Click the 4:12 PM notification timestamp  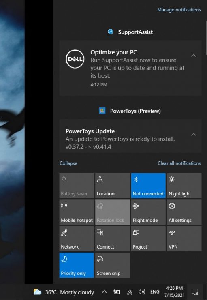click(99, 85)
